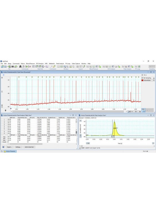Click the Export... button
The height and width of the screenshot is (213, 156).
10,147
